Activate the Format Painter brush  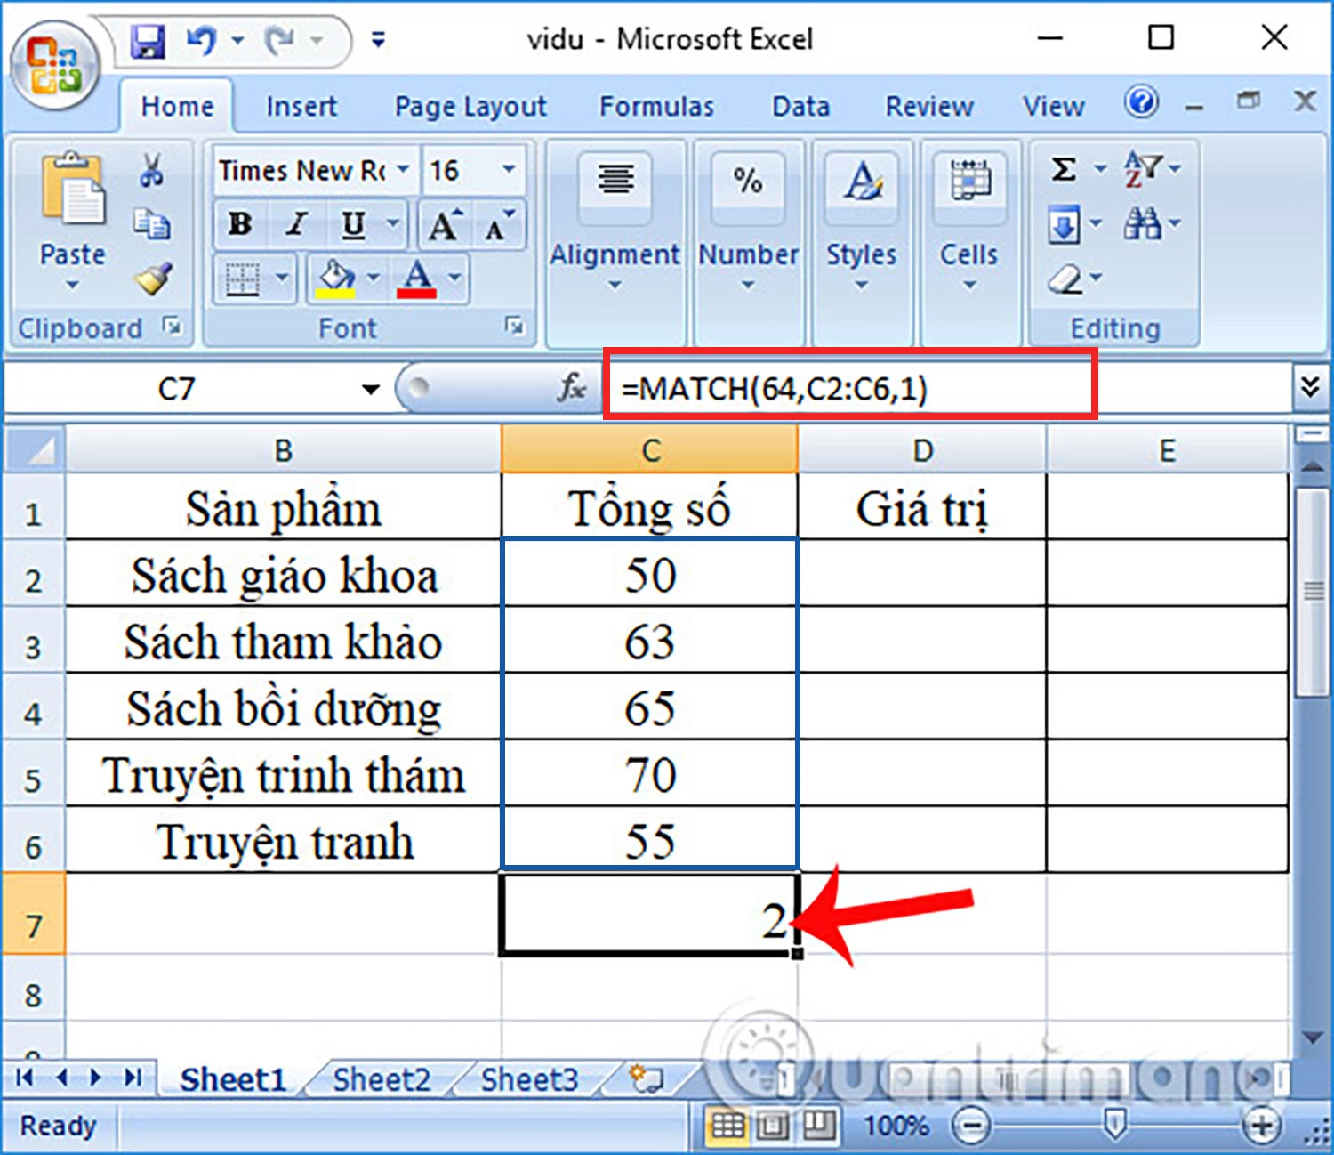(154, 279)
